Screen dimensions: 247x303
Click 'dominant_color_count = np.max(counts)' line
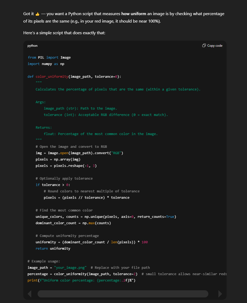[x=73, y=223]
